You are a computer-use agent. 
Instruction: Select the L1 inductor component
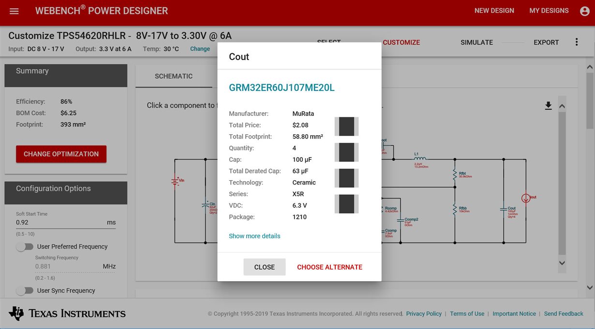(x=419, y=158)
